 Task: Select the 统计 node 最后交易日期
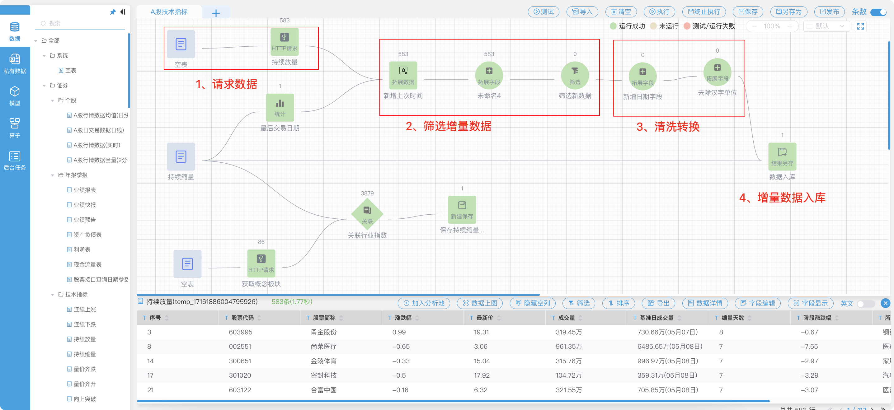click(280, 108)
